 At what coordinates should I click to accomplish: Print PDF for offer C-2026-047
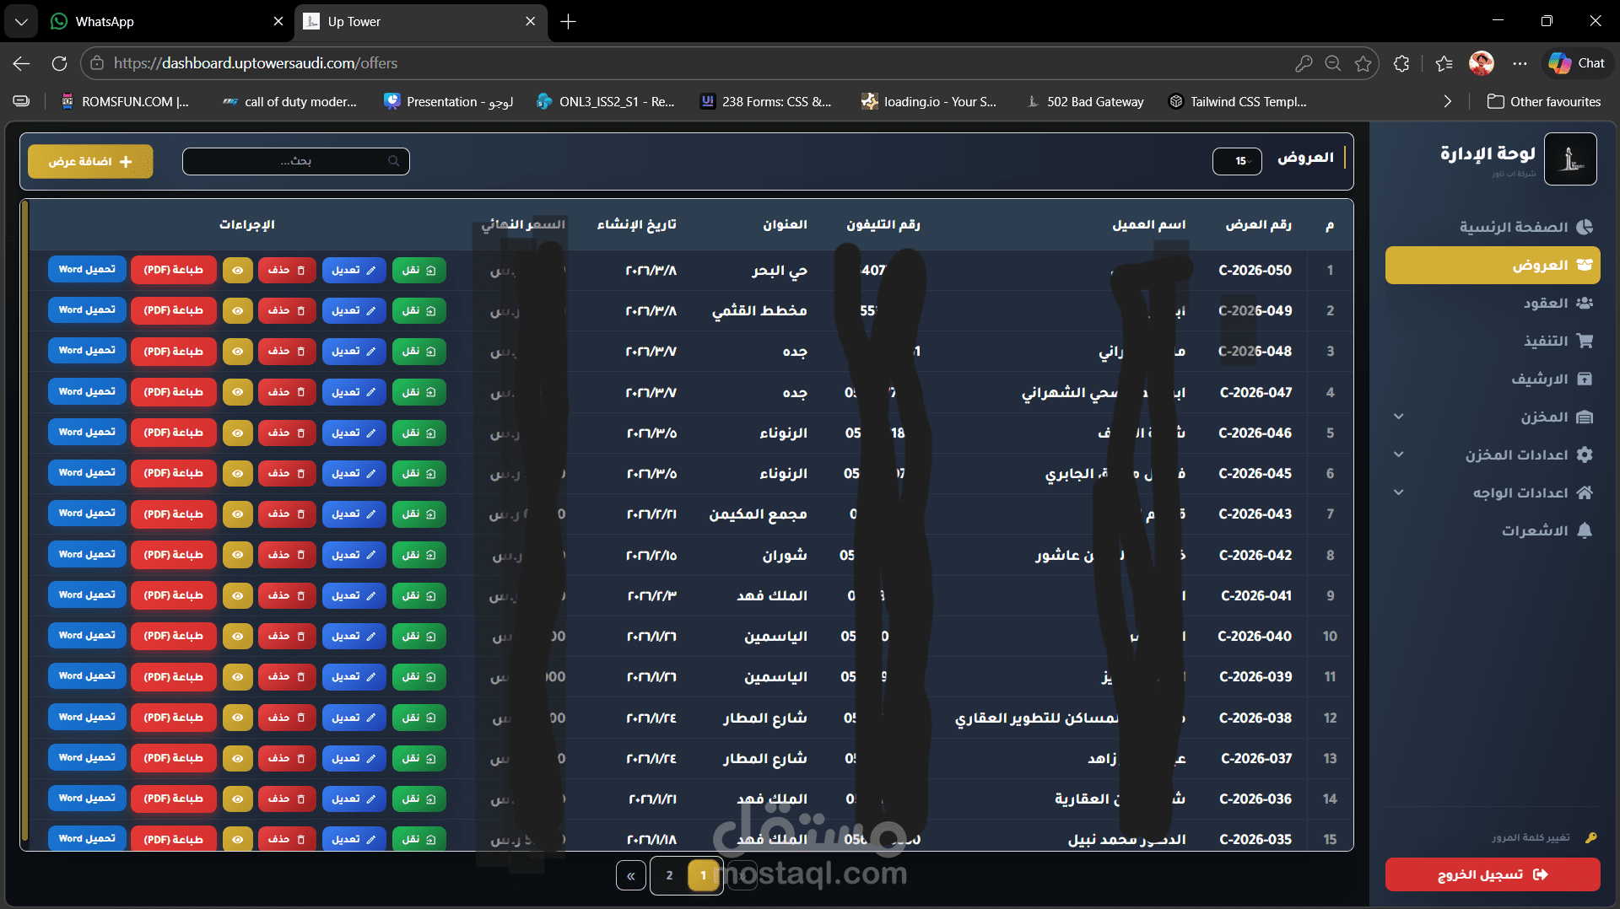pos(173,392)
